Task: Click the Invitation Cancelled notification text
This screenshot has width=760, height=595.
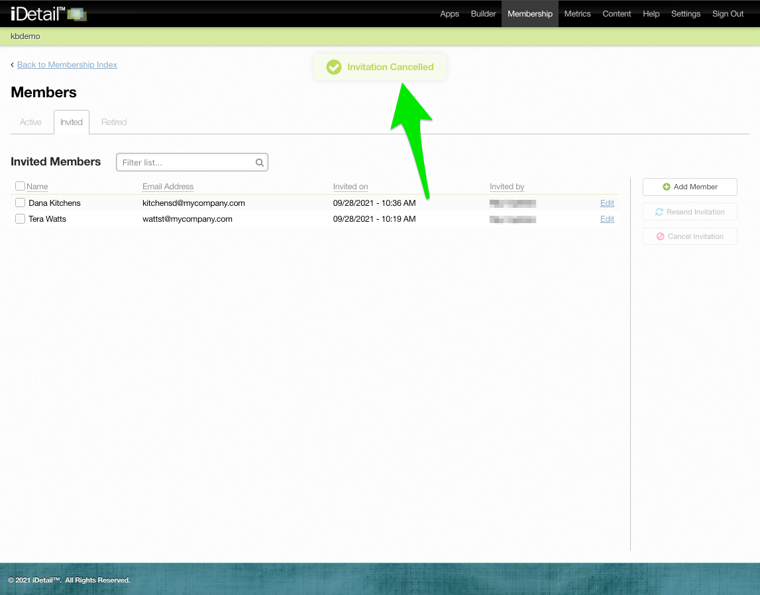Action: (390, 67)
